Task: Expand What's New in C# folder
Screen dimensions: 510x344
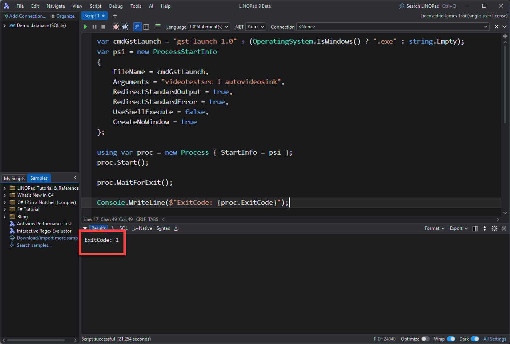Action: click(4, 195)
